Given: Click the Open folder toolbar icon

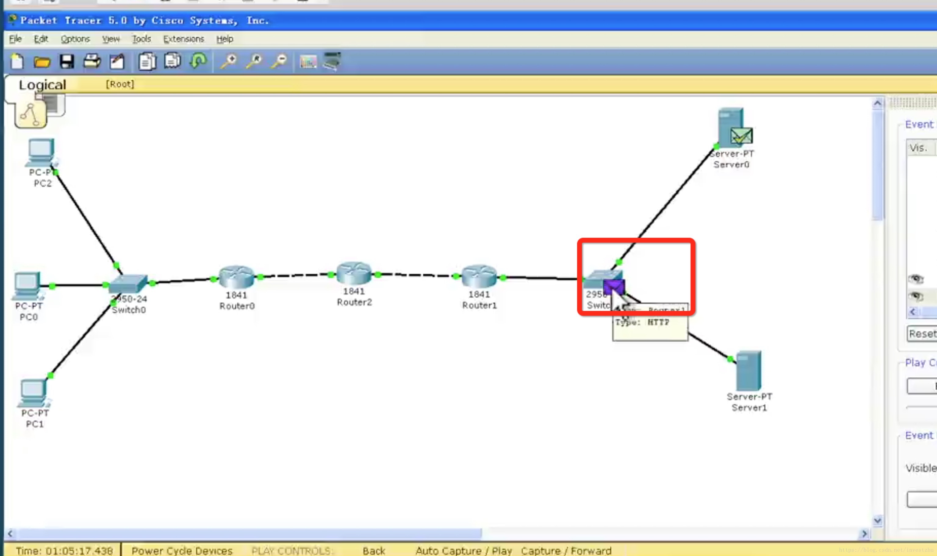Looking at the screenshot, I should [x=42, y=62].
